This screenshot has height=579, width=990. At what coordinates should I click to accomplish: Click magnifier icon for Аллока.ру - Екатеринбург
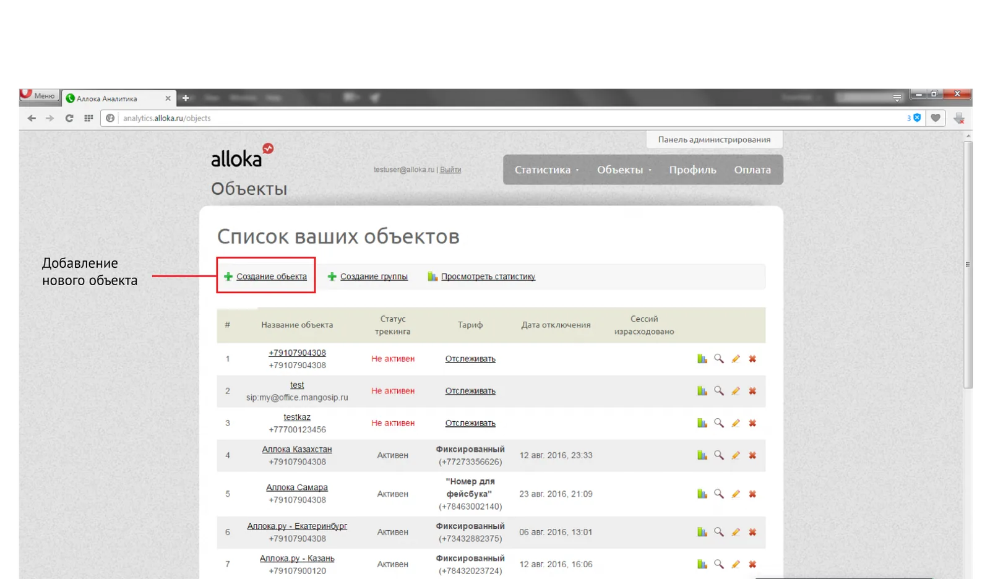point(718,532)
